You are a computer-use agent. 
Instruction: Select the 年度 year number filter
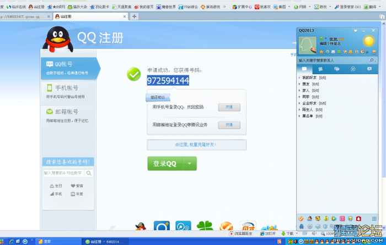pyautogui.click(x=77, y=194)
